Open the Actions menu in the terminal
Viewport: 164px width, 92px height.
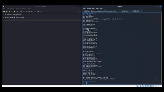pos(89,8)
